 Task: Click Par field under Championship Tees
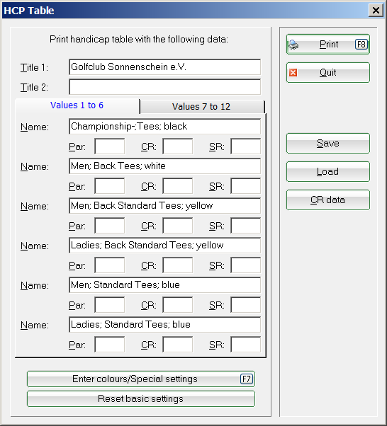(x=110, y=146)
